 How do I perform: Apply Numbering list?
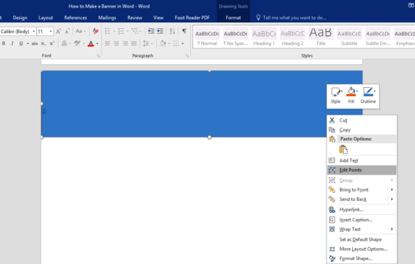[x=121, y=31]
